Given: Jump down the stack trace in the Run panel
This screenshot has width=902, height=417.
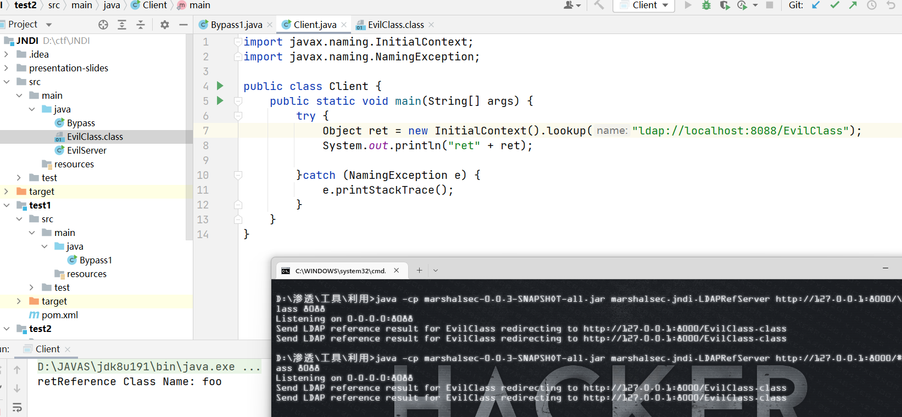Looking at the screenshot, I should pyautogui.click(x=17, y=388).
